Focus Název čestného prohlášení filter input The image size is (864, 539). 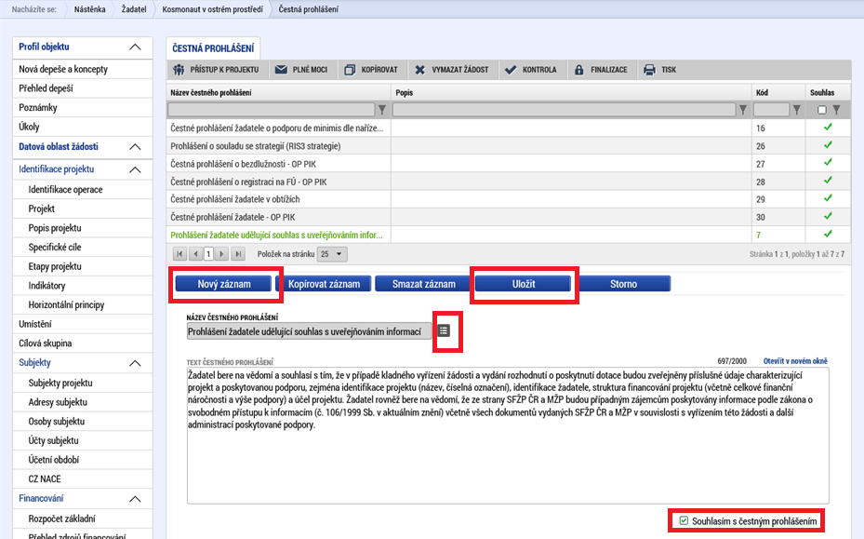point(271,110)
